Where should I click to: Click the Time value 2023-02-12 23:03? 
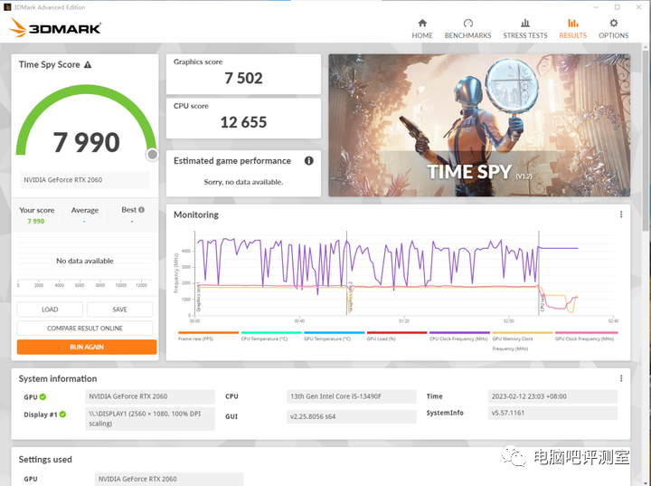pos(529,396)
